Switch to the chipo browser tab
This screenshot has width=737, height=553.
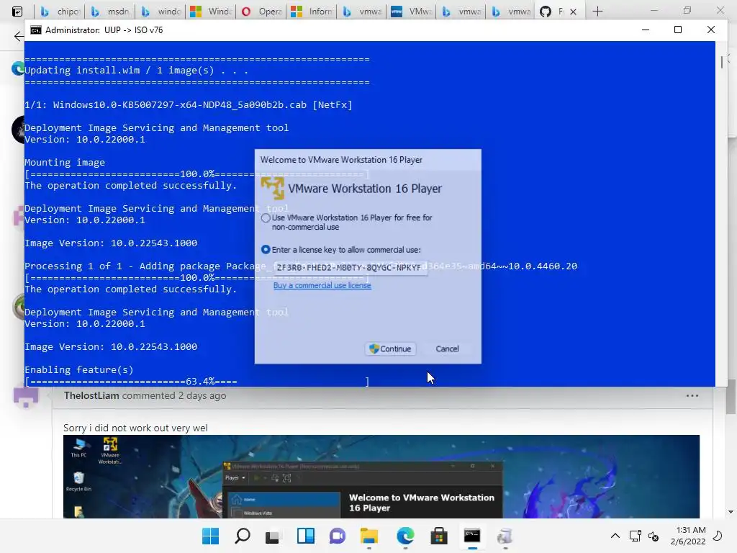tap(60, 12)
